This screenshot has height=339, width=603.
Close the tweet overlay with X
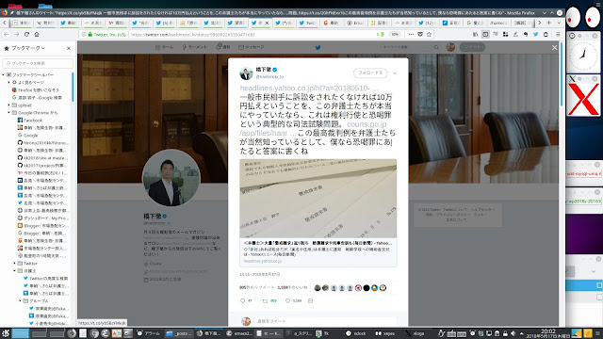(x=554, y=48)
